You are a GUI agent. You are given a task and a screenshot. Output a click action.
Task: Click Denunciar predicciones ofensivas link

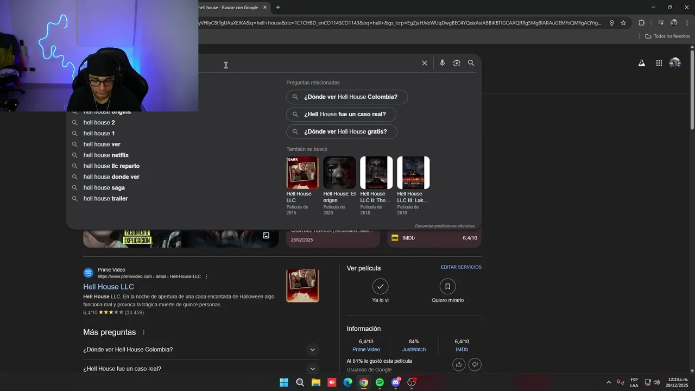445,226
